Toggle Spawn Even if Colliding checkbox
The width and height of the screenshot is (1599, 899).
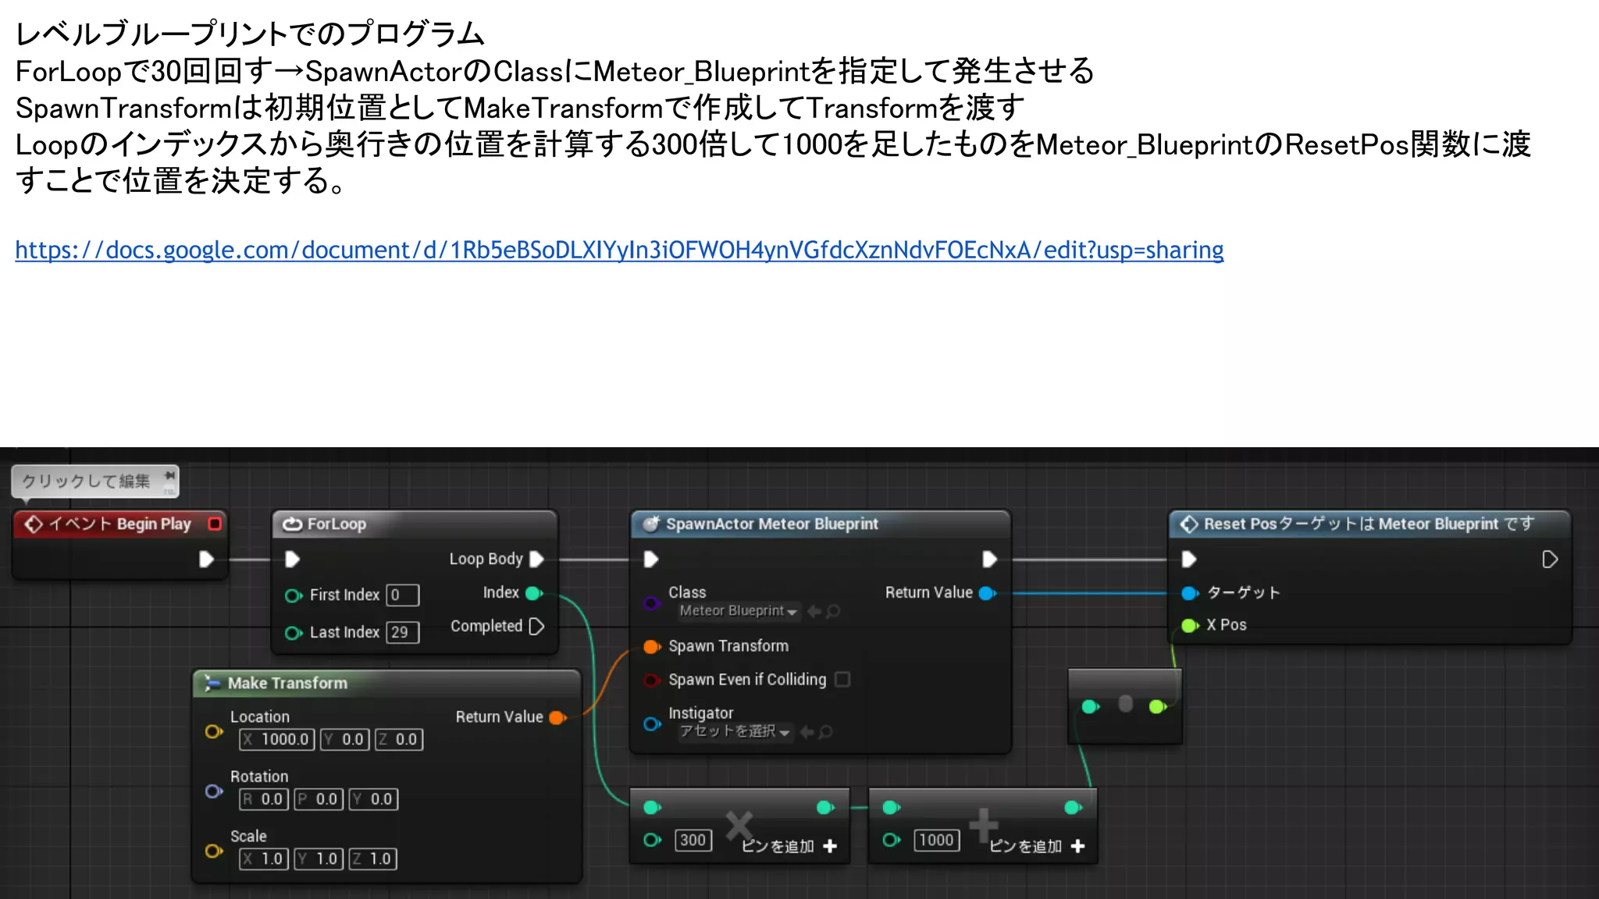(842, 680)
